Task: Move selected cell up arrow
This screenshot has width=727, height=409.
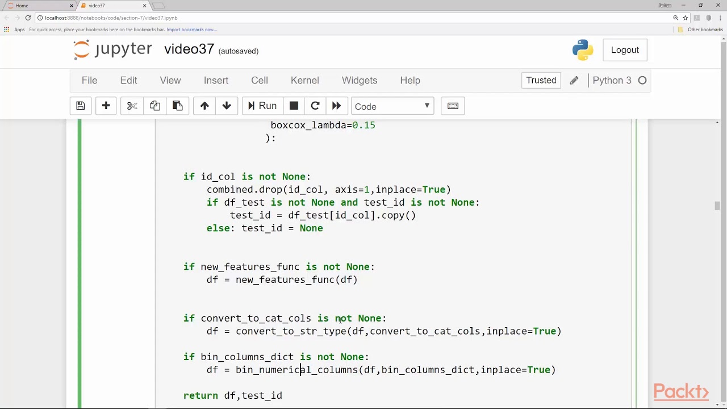Action: tap(204, 106)
